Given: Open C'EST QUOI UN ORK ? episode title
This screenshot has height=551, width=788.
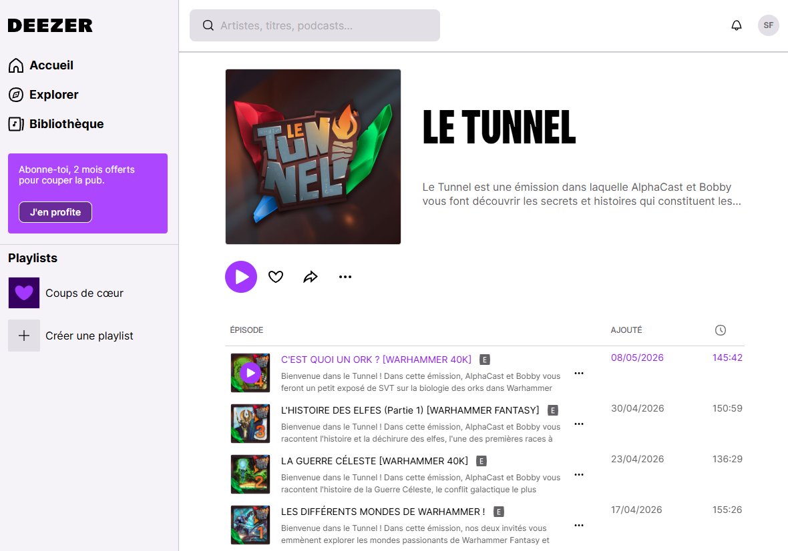Looking at the screenshot, I should (377, 360).
